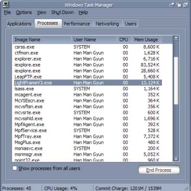The image size is (191, 191).
Task: Click the process list scrollbar thumb
Action: pos(176,81)
